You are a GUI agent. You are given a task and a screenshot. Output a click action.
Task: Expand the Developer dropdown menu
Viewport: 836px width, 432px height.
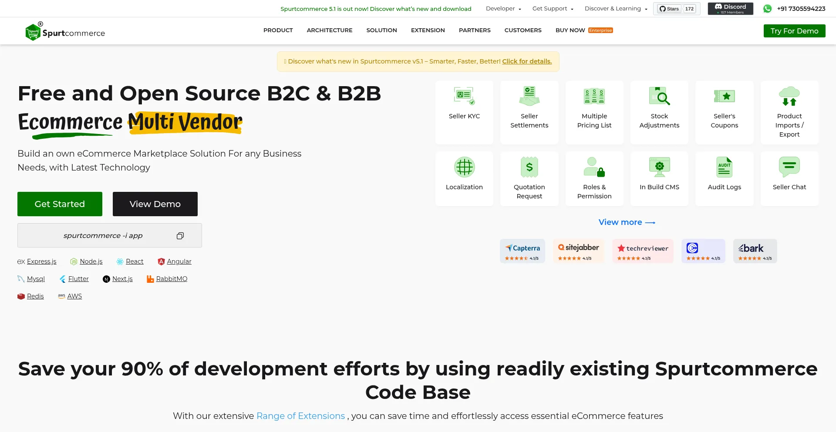[503, 9]
